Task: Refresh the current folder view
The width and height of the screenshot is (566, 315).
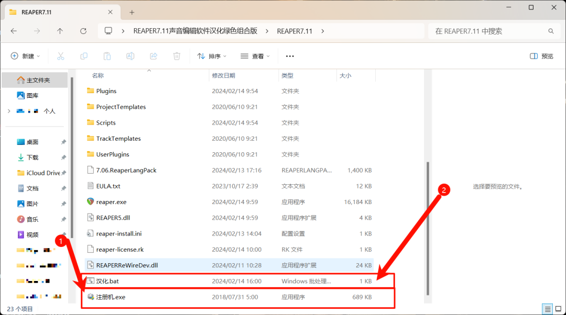Action: click(x=83, y=31)
